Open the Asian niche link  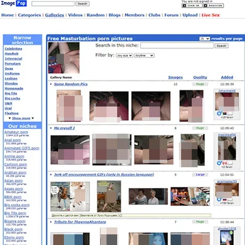click(13, 181)
